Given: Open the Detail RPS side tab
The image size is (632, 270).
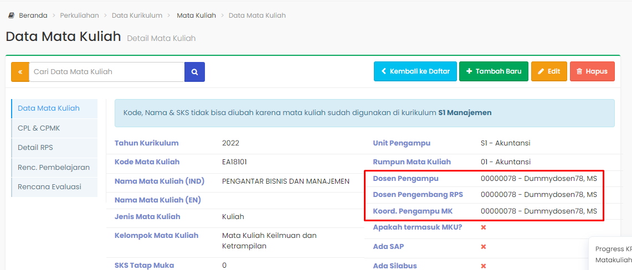Looking at the screenshot, I should coord(54,148).
